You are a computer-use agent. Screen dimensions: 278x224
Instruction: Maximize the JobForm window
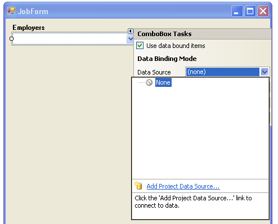250,11
